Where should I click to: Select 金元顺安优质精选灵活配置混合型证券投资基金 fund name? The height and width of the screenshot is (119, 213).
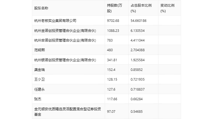68,112
